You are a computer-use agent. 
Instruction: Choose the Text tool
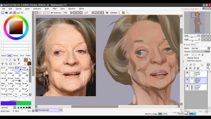18,59
